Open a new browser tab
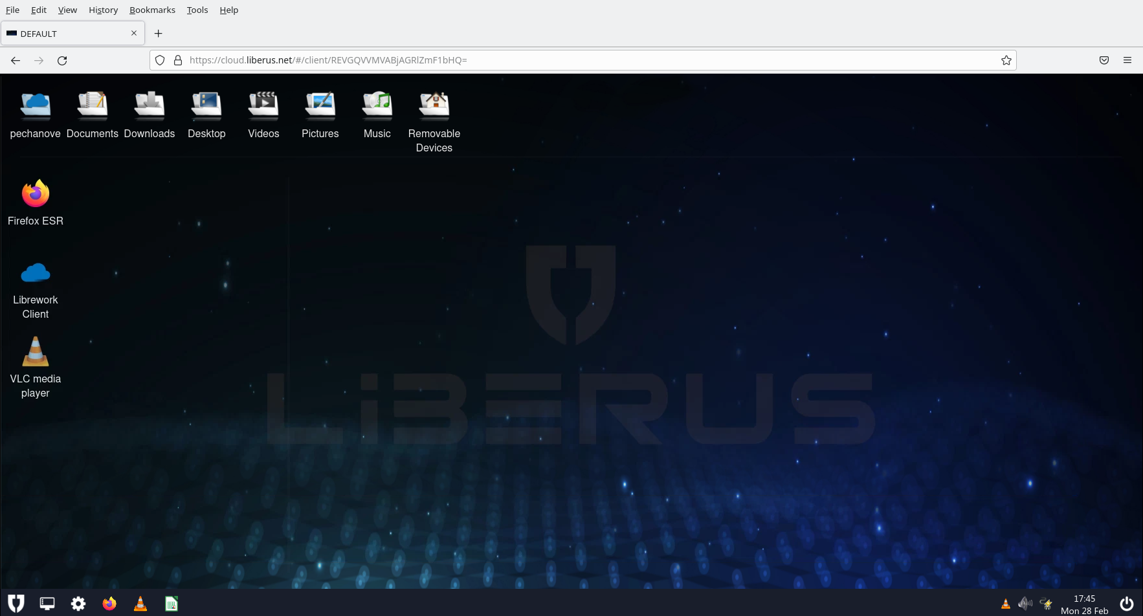 [159, 34]
